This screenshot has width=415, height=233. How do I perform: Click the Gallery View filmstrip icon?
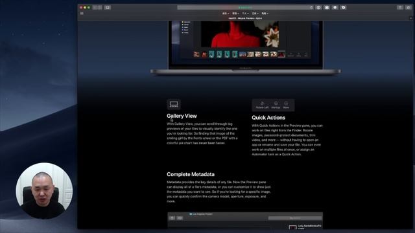[174, 104]
